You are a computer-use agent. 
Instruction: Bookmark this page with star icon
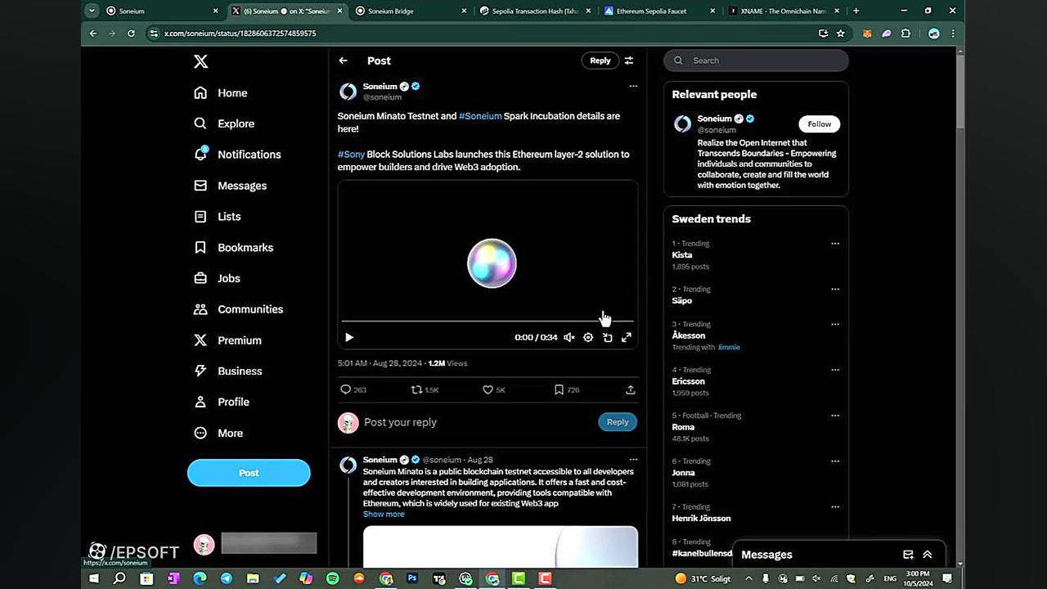840,34
